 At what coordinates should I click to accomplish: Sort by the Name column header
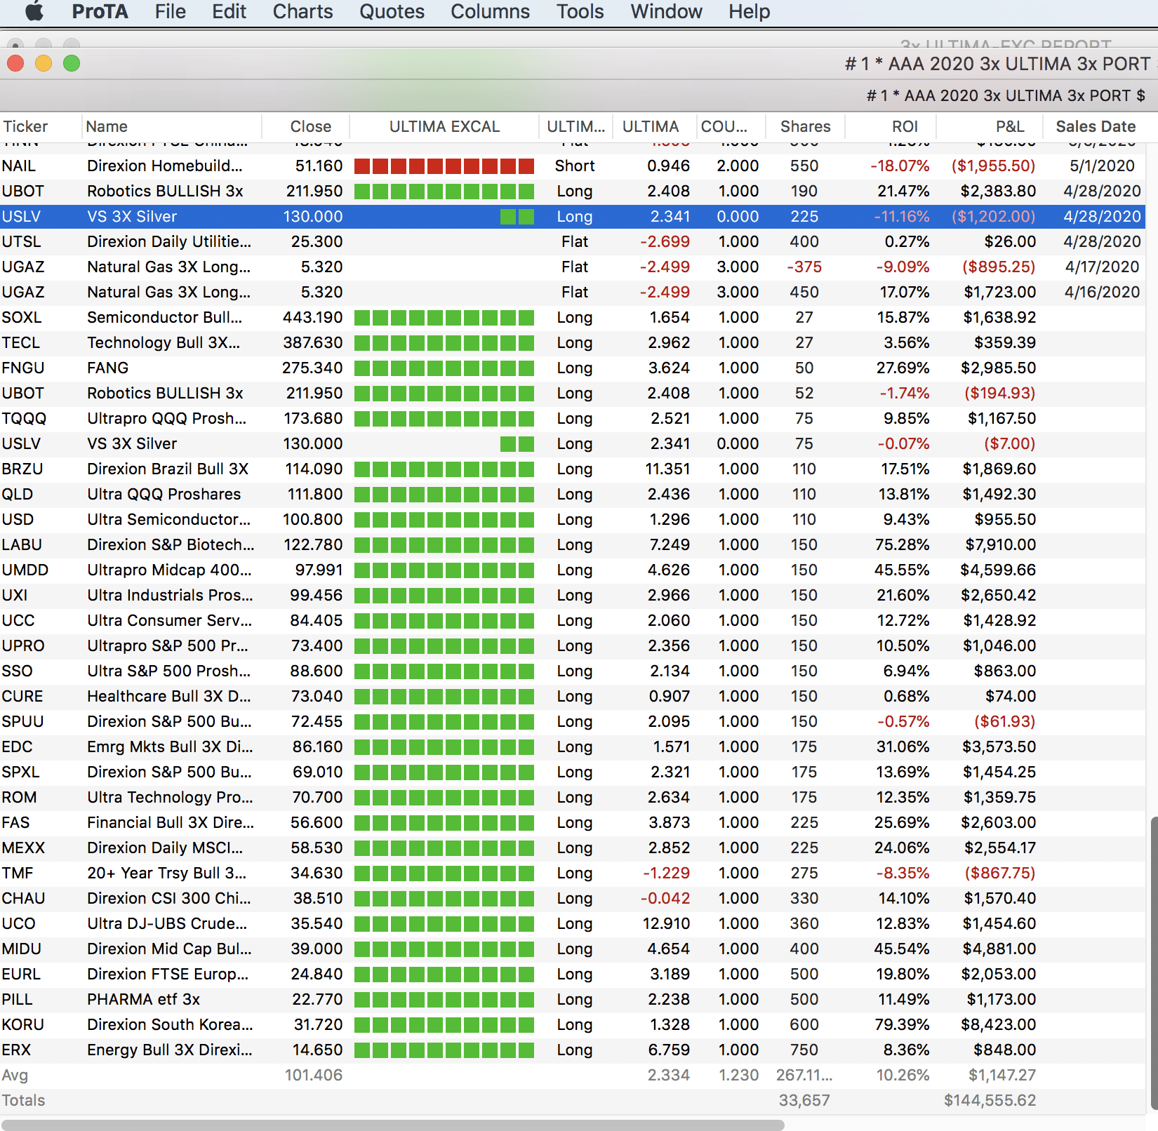(172, 126)
